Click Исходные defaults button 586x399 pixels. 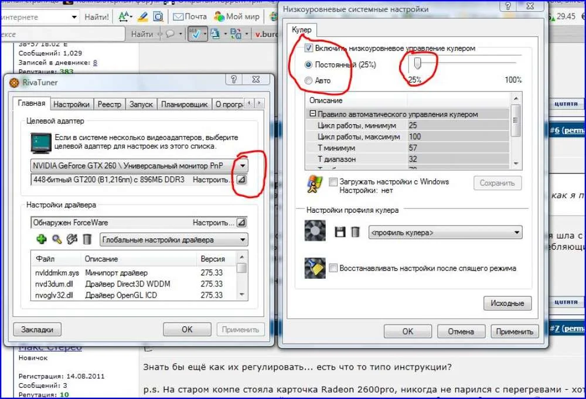507,303
